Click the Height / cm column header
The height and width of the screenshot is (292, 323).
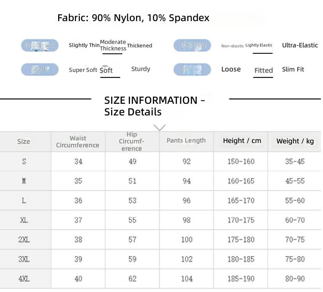(242, 141)
